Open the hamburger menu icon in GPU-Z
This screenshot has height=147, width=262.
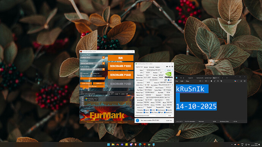coord(172,67)
